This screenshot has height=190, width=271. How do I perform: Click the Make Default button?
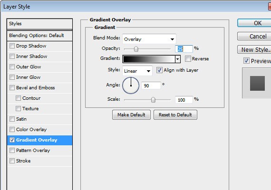coord(131,114)
